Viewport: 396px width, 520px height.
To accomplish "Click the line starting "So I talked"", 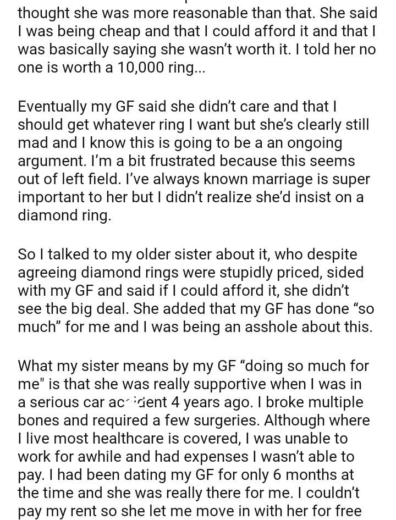I will pyautogui.click(x=187, y=255).
